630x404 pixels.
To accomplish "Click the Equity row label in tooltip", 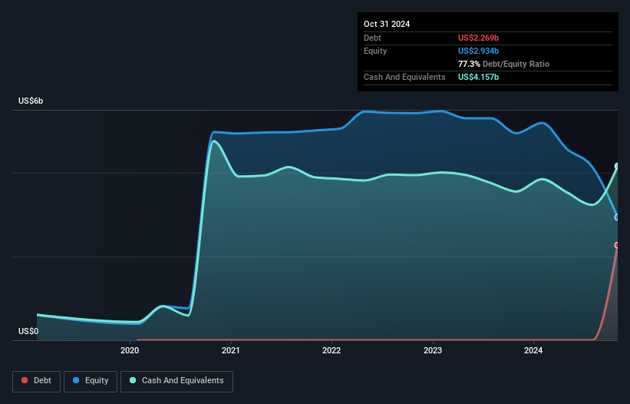I will coord(375,51).
